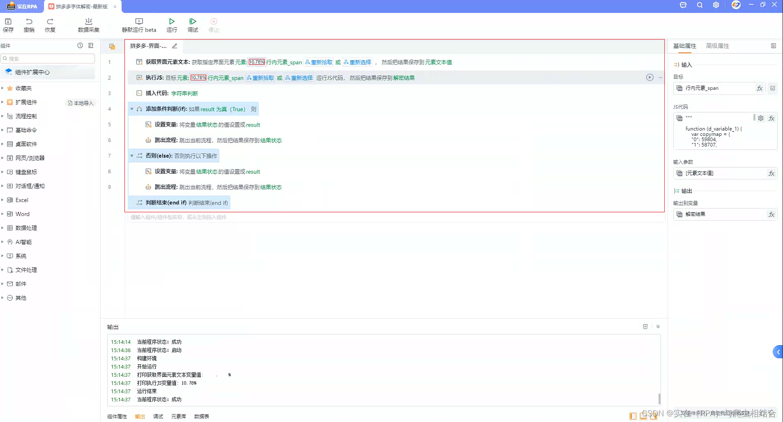
Task: Click the 重新拾取 link
Action: [321, 62]
